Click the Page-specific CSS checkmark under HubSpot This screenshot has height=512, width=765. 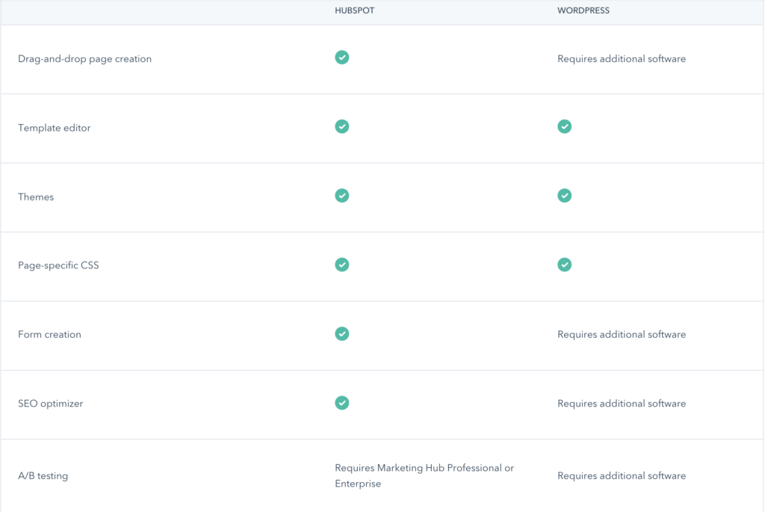tap(341, 265)
